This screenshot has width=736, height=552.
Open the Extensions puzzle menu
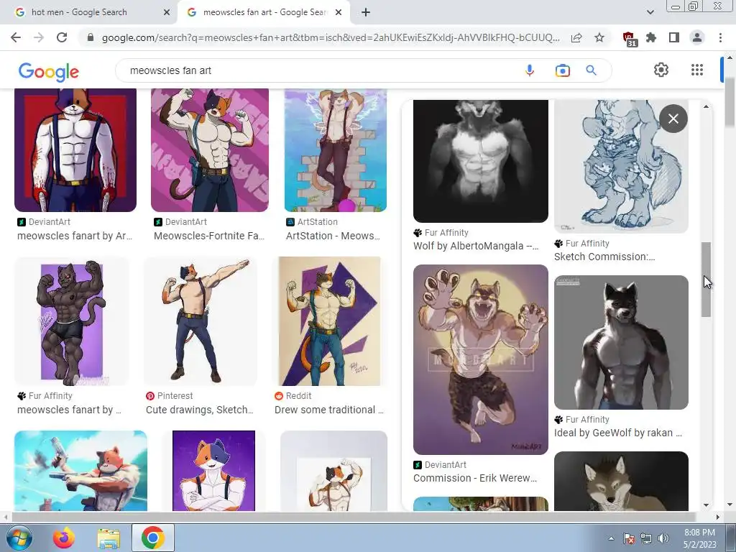click(651, 37)
